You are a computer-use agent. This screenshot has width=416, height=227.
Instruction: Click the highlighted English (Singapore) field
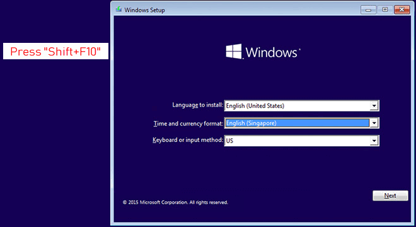(302, 123)
